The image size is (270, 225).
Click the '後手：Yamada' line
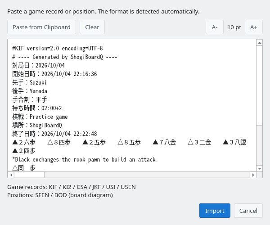[x=30, y=91]
